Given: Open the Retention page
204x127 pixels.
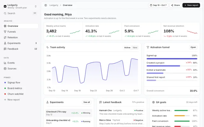Looking at the screenshot, I should tap(20, 37).
